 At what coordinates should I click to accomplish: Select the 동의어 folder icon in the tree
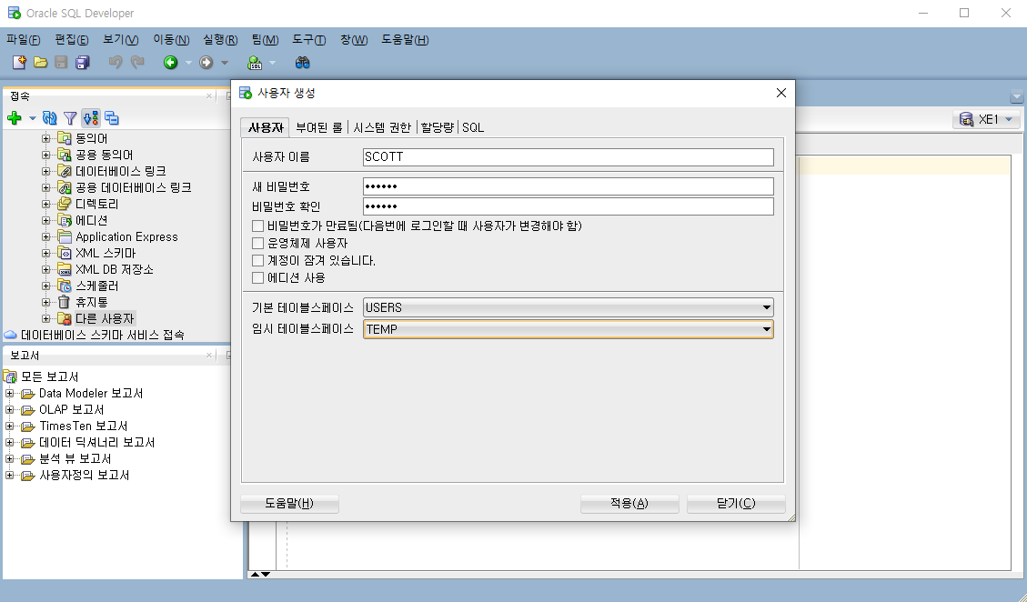click(65, 138)
